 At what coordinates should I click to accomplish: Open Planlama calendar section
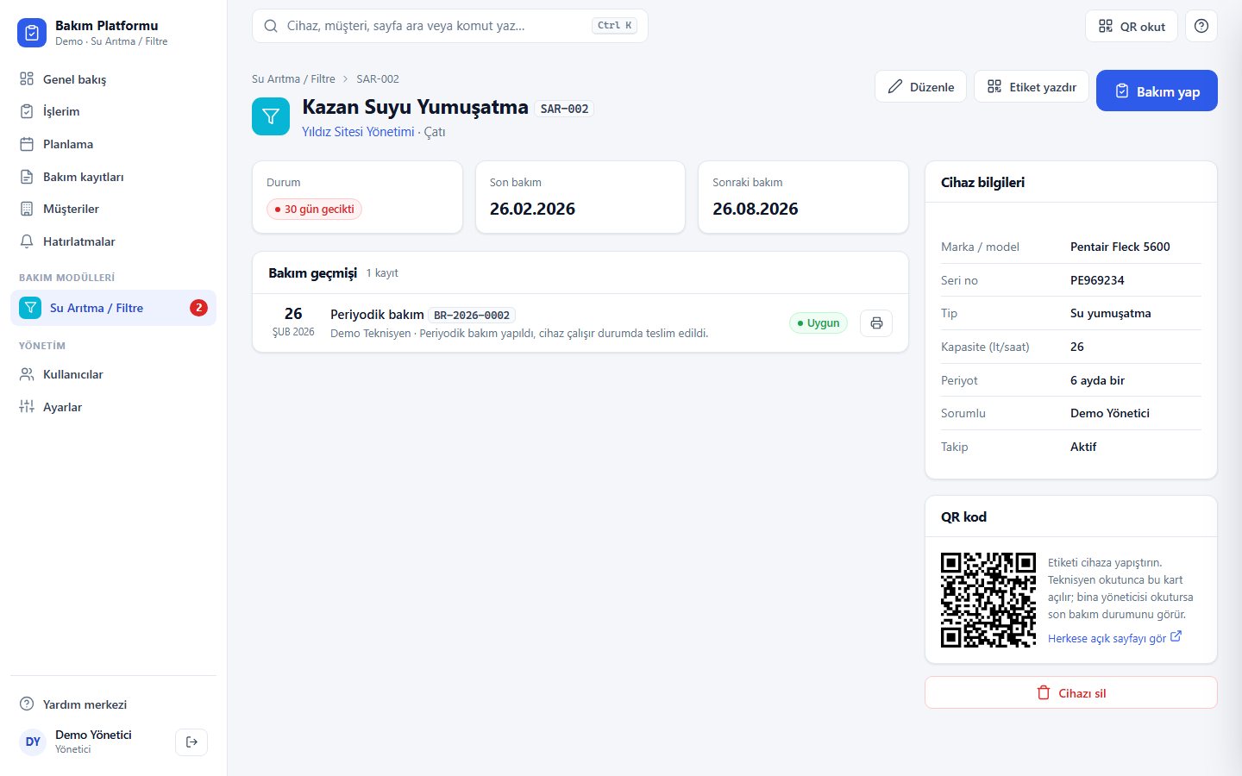point(113,144)
